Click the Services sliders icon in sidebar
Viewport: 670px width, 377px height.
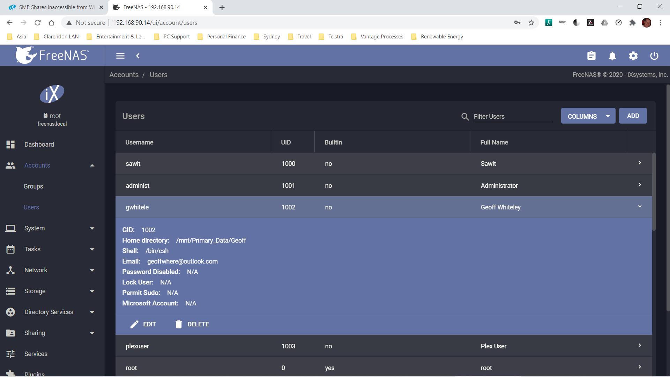10,354
